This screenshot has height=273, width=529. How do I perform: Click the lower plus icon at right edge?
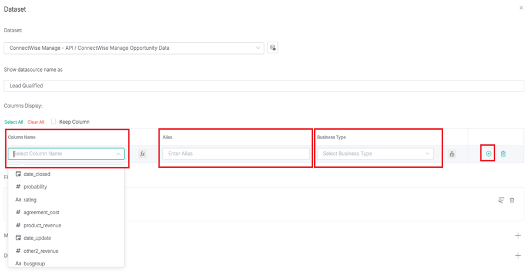point(518,256)
